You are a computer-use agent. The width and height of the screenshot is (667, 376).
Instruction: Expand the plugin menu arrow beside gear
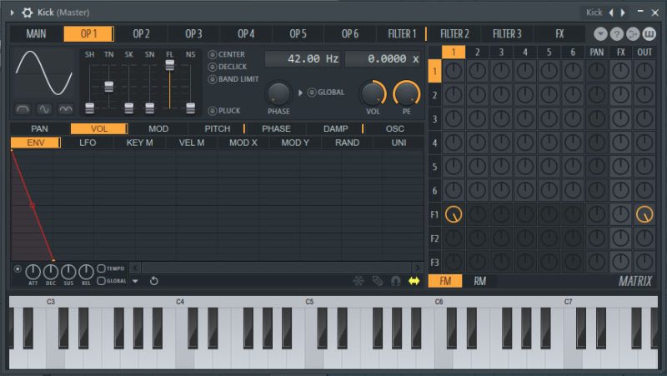coord(12,13)
